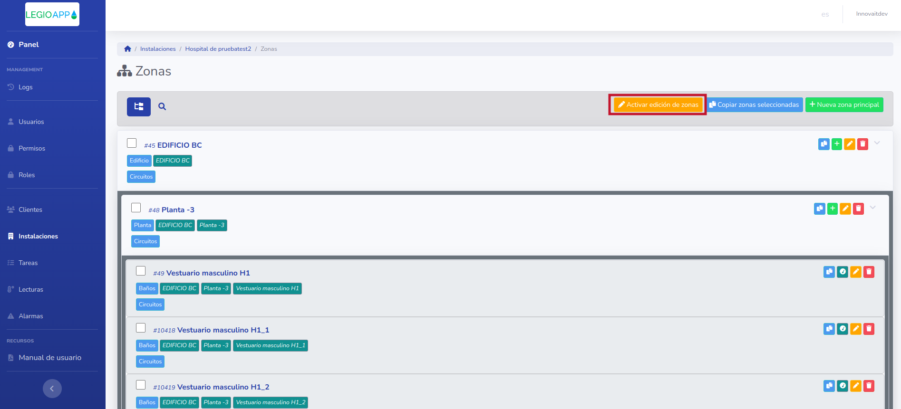Check the box for #45 EDIFICIO BC
Viewport: 901px width, 409px height.
click(132, 143)
